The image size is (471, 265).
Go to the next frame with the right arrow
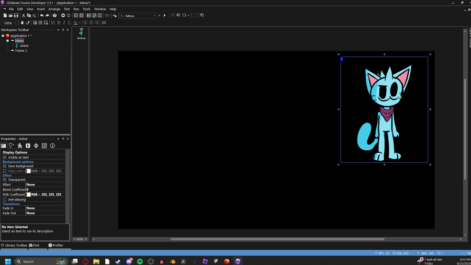(x=165, y=15)
